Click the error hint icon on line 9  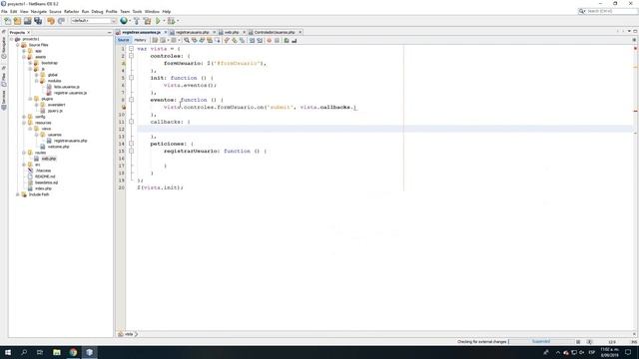coord(124,107)
